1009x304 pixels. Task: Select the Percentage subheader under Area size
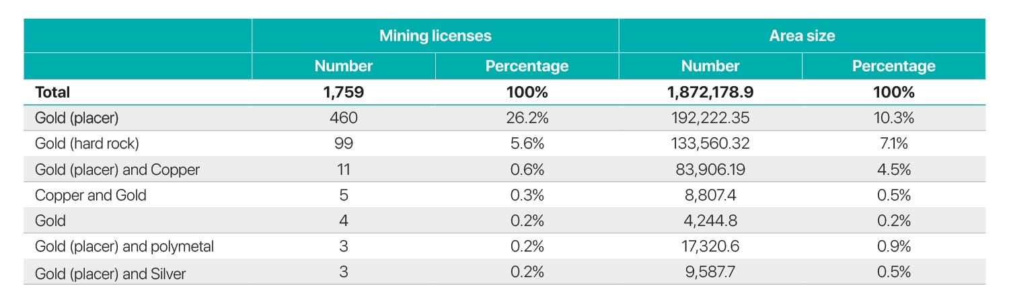893,66
